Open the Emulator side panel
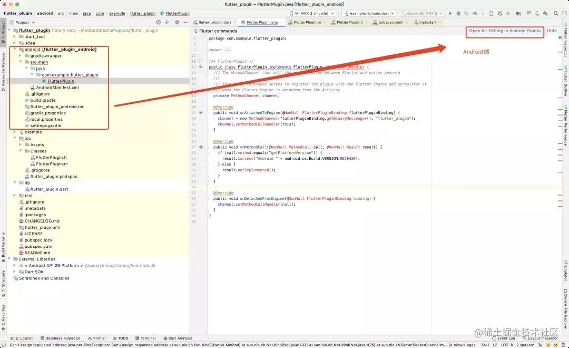569x348 pixels. pyautogui.click(x=565, y=270)
